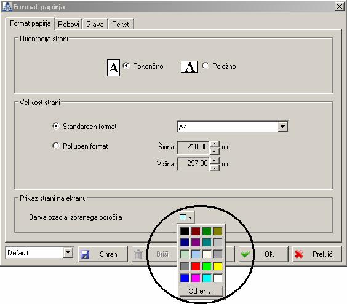Click the Other... color button
Screen dimensions: 347x304
[201, 291]
